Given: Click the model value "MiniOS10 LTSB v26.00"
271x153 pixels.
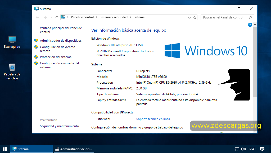Looking at the screenshot, I should 151,77.
